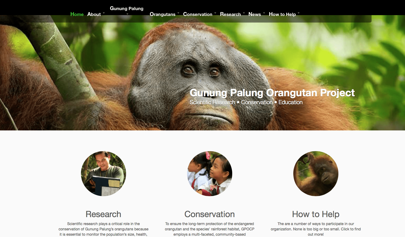Open the Conservation navigation menu item

click(x=198, y=14)
